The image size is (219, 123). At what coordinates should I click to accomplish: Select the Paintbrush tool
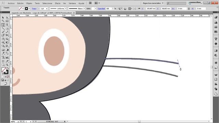pyautogui.click(x=3, y=32)
